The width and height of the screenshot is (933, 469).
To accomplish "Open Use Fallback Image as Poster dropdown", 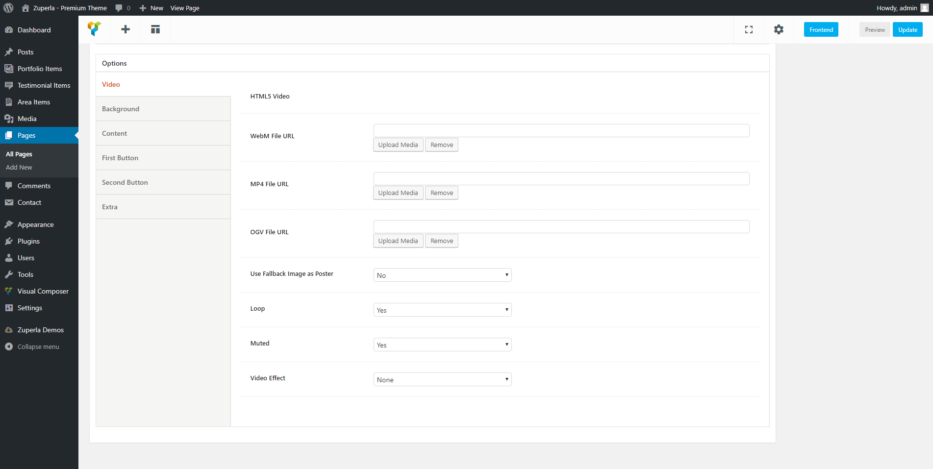I will click(442, 275).
